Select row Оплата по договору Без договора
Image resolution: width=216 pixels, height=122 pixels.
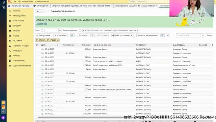click(x=124, y=61)
